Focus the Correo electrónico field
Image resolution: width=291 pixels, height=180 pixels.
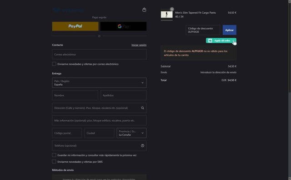click(x=99, y=55)
